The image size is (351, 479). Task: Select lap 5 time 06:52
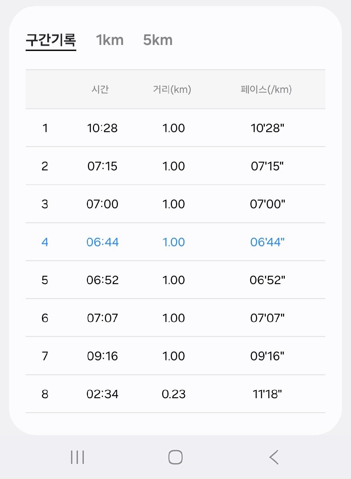point(102,280)
